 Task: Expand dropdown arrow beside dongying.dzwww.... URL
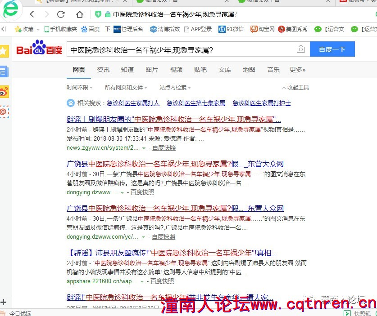[x=122, y=193]
